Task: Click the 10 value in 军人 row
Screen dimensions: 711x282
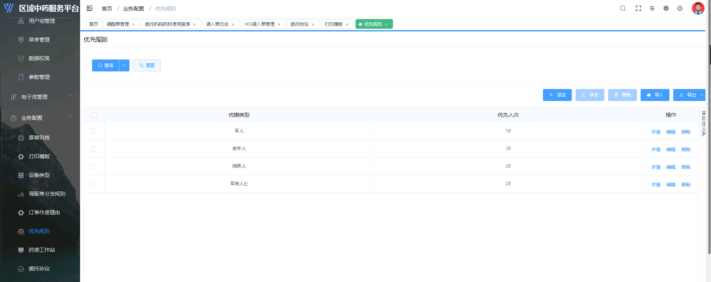Action: [508, 131]
